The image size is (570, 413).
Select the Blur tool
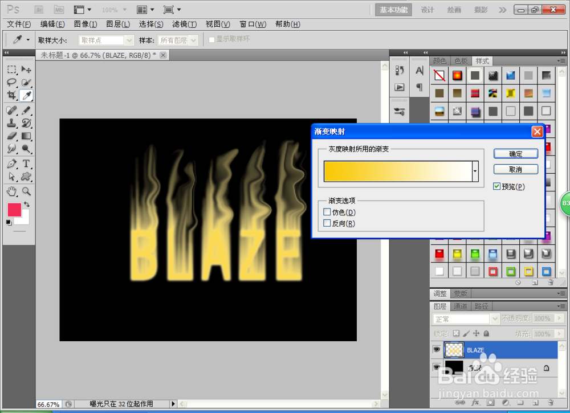(11, 149)
